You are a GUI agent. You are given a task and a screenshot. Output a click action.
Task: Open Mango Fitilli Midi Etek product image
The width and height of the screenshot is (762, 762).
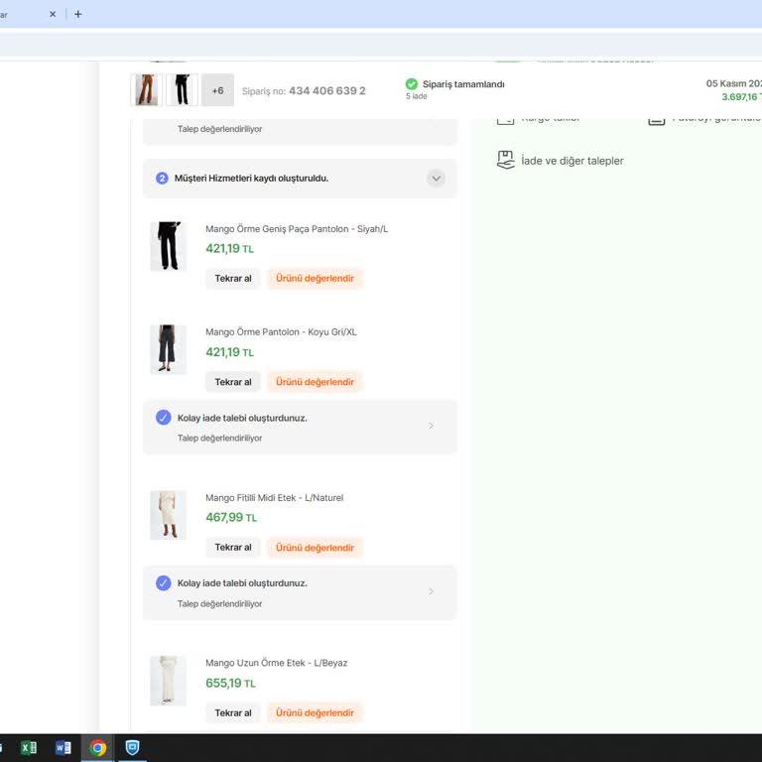(168, 515)
